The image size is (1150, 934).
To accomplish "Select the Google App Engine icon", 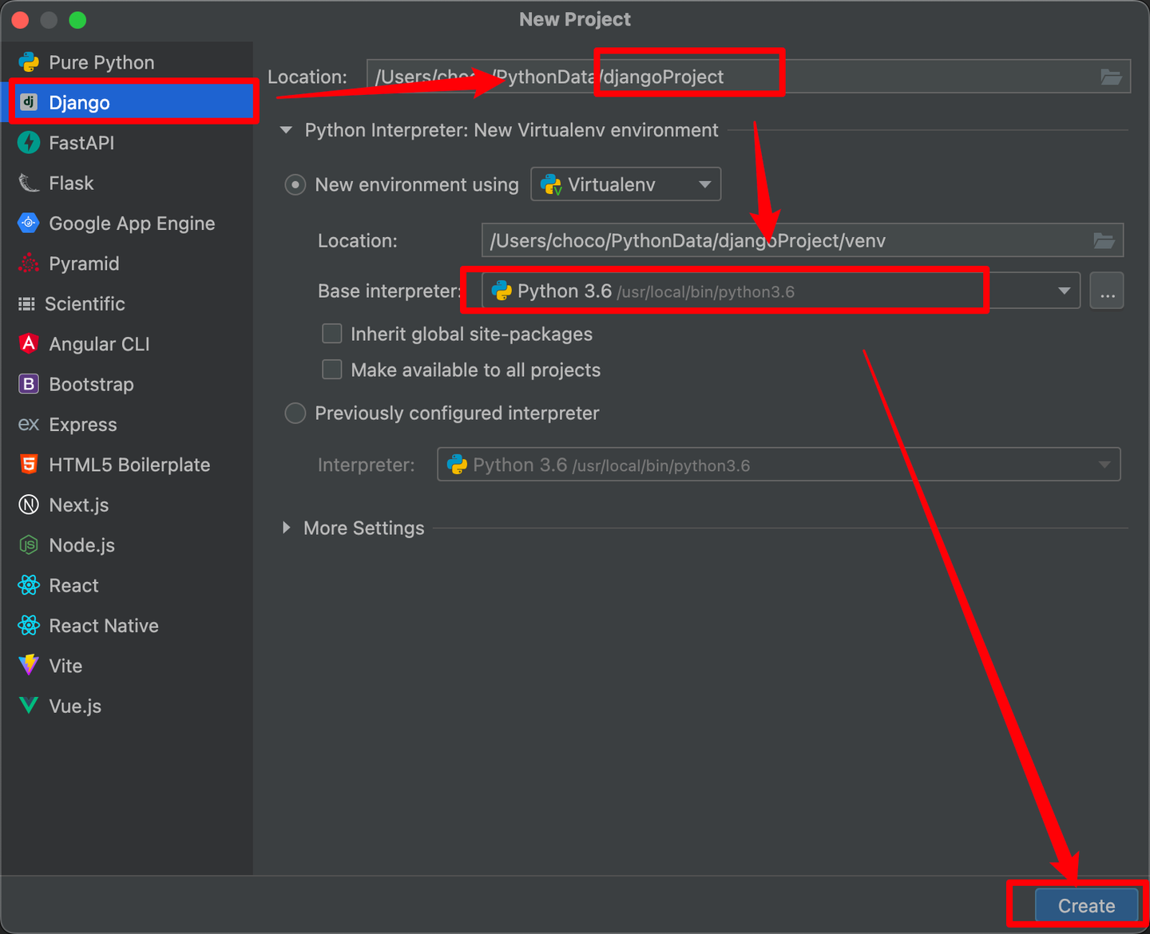I will 29,224.
